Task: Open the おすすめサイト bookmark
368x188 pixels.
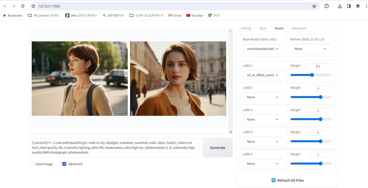Action: pos(113,15)
